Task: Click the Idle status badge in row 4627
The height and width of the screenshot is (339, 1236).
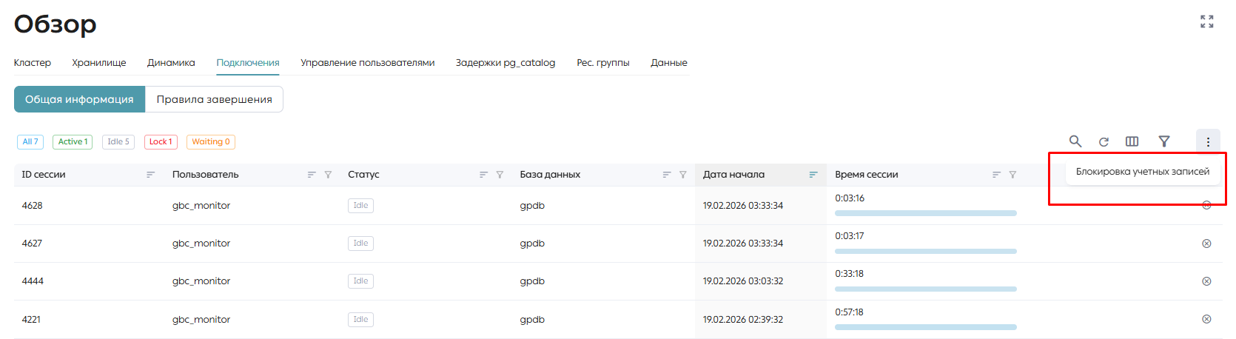Action: click(360, 244)
